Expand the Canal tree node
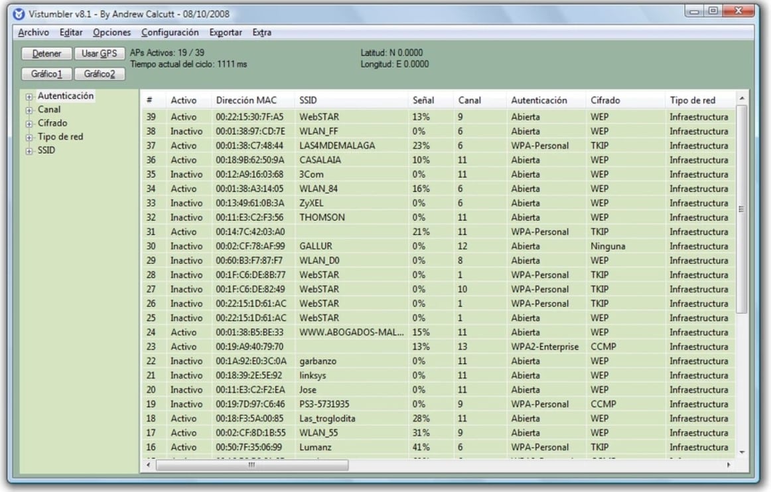This screenshot has width=771, height=492. click(29, 110)
